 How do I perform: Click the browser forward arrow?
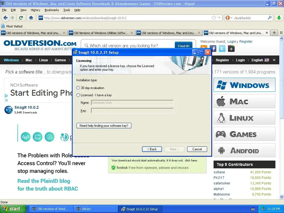click(12, 18)
